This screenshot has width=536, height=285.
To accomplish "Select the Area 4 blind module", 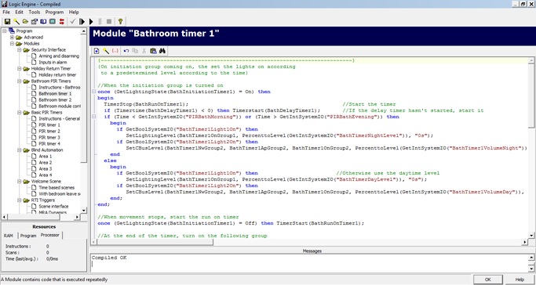I will [x=46, y=175].
